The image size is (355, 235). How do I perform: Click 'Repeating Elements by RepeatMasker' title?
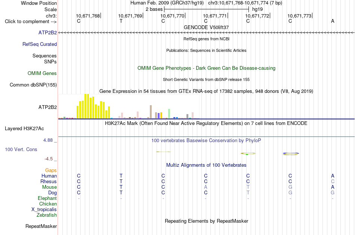click(206, 221)
